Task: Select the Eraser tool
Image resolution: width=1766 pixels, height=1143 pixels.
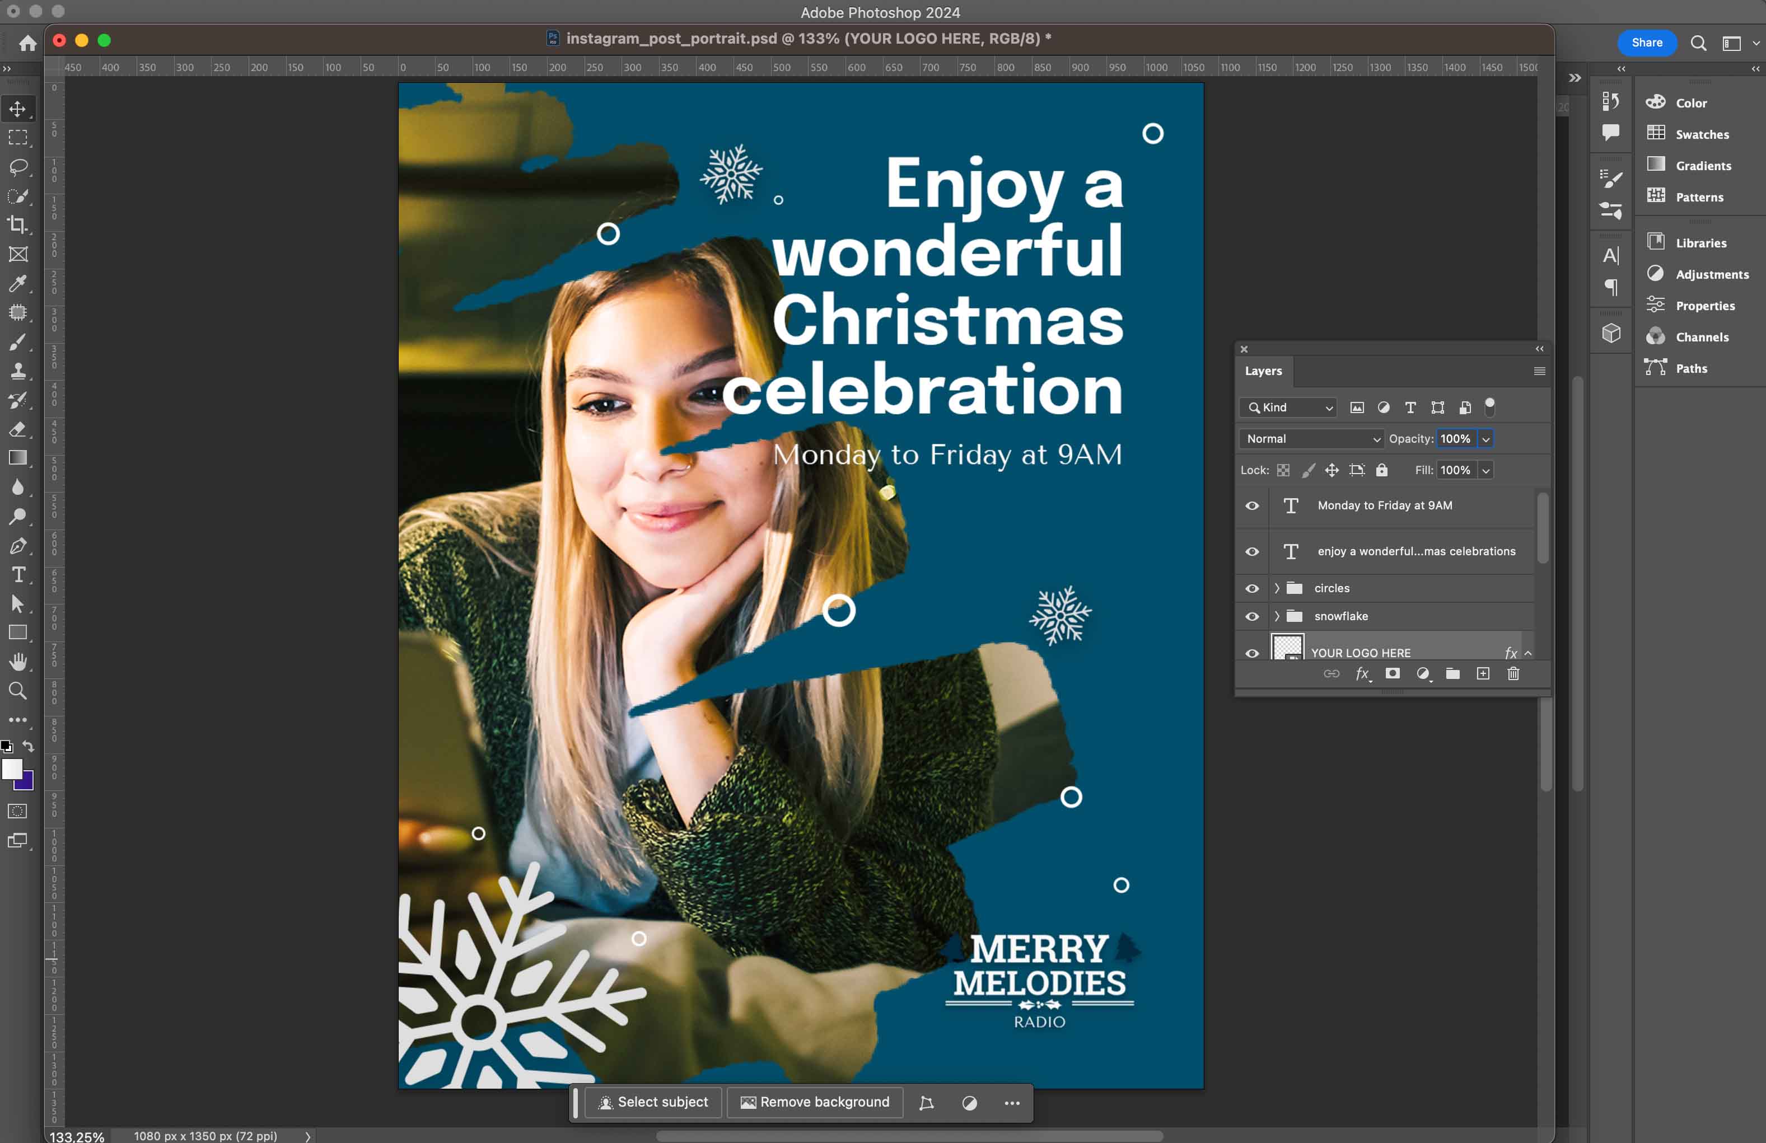Action: click(18, 429)
